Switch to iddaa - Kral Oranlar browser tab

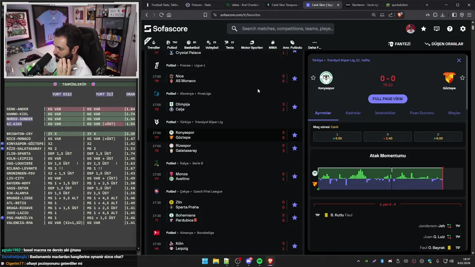(x=242, y=5)
